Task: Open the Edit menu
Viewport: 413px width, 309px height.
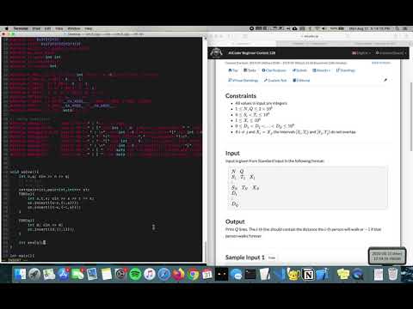Action: point(47,28)
